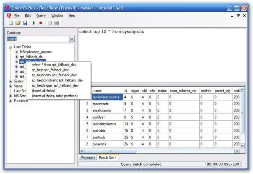Screen dimensions: 253x174
Task: Select the spt_fallback_db tree item
Action: 31,57
